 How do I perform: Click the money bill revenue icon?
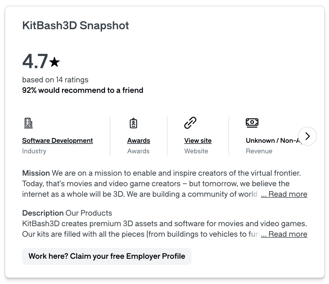252,123
